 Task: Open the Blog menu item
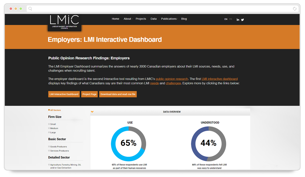(184, 19)
